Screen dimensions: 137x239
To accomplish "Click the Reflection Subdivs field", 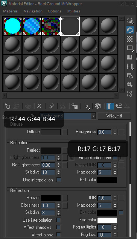I will click(x=48, y=172).
